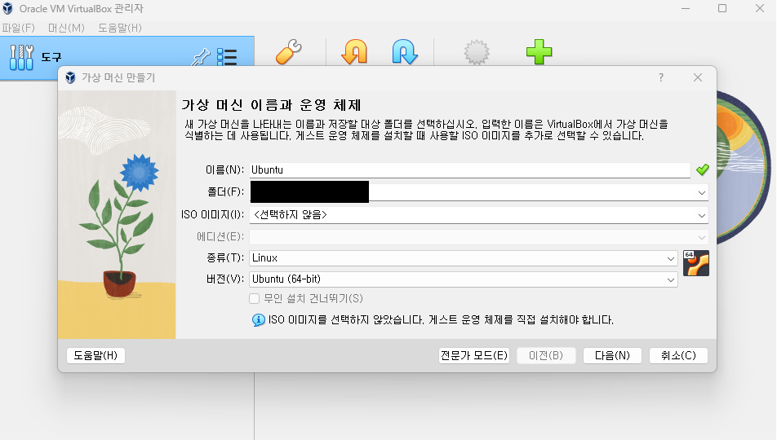
Task: Click the gray New machine starburst icon
Action: [477, 52]
